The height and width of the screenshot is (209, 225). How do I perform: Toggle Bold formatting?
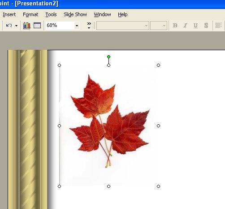point(175,26)
